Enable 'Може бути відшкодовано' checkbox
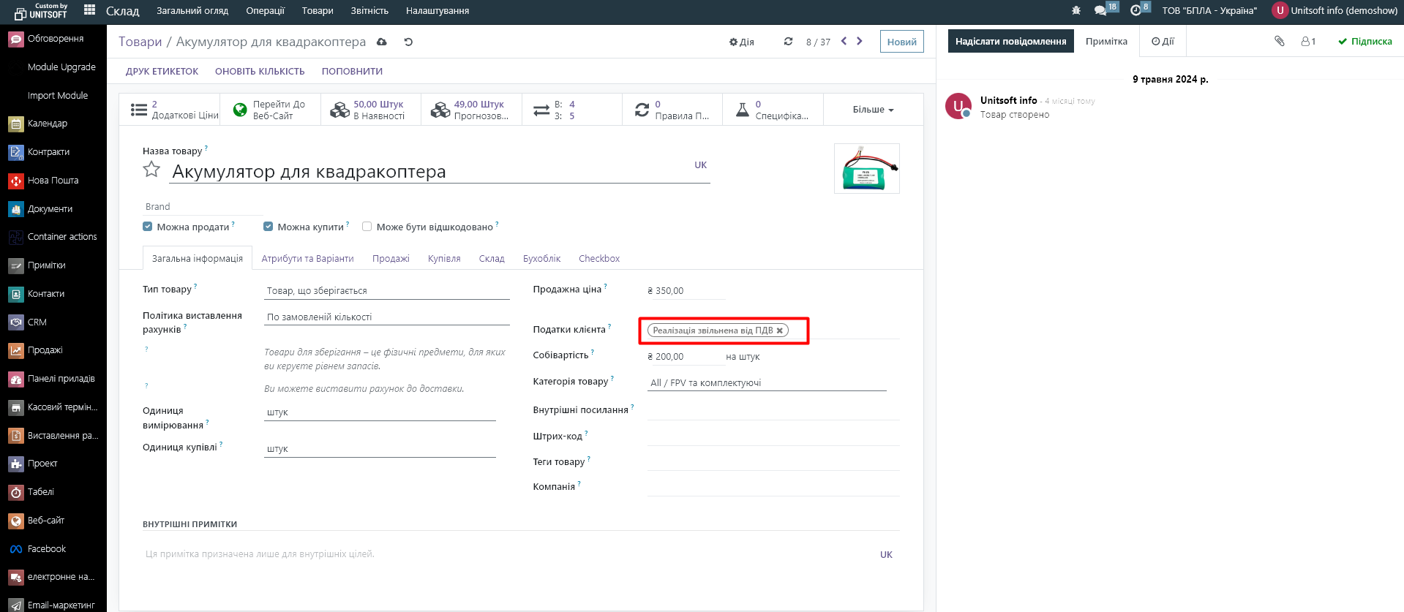The height and width of the screenshot is (612, 1404). (x=367, y=227)
